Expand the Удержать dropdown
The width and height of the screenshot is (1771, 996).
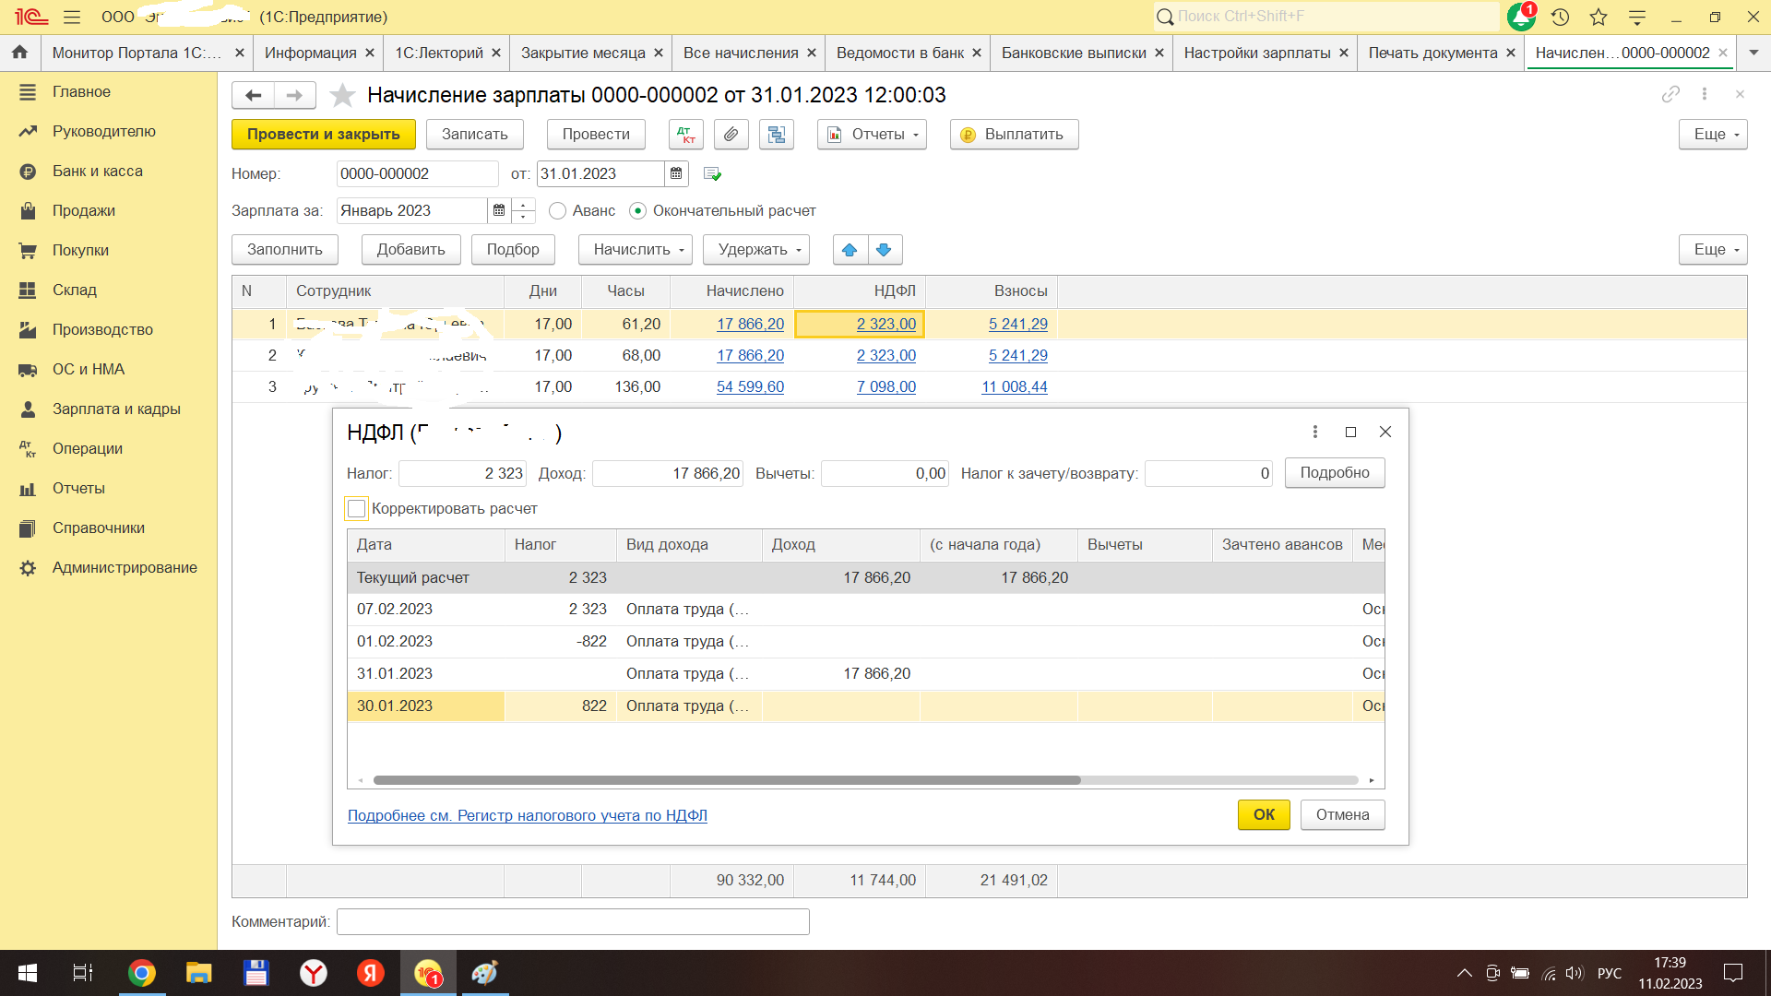(x=755, y=250)
